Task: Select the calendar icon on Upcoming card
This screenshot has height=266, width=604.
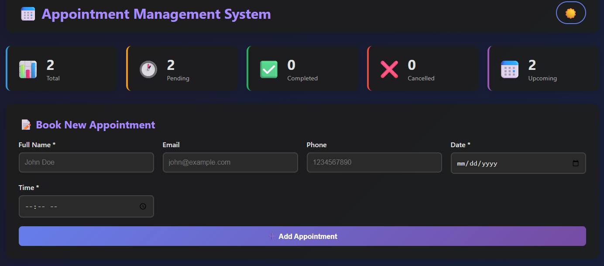Action: (509, 69)
